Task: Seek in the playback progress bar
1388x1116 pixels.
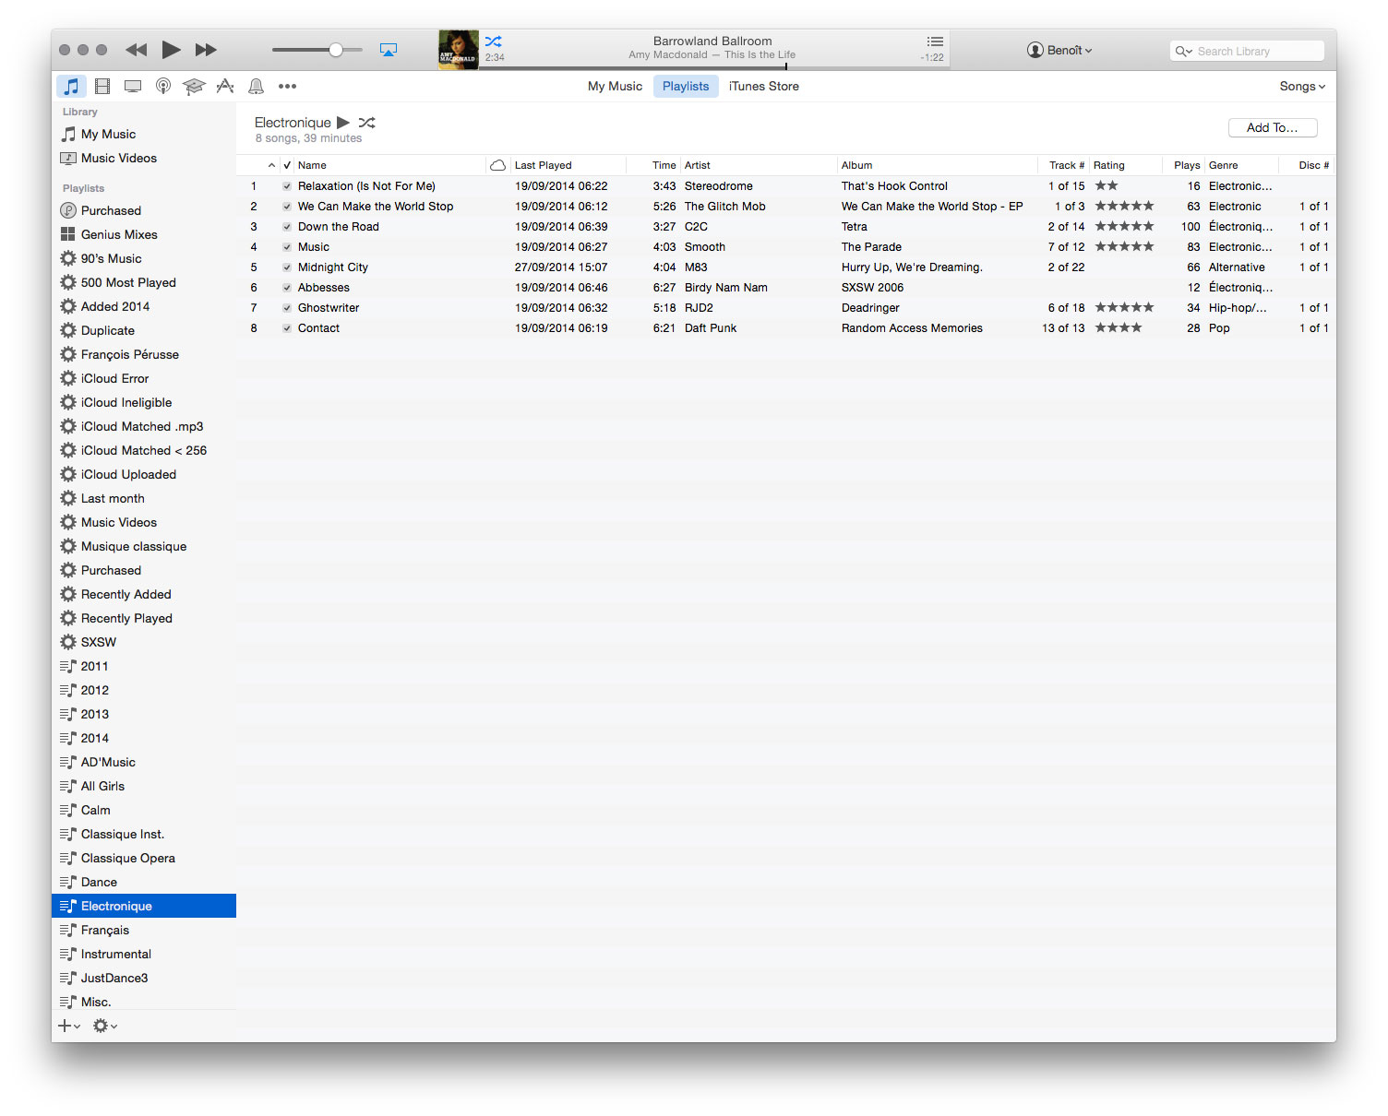Action: (x=713, y=67)
